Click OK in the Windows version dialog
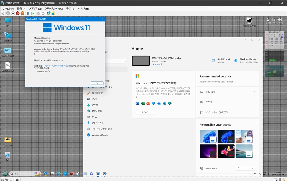287x181 pixels. (97, 83)
